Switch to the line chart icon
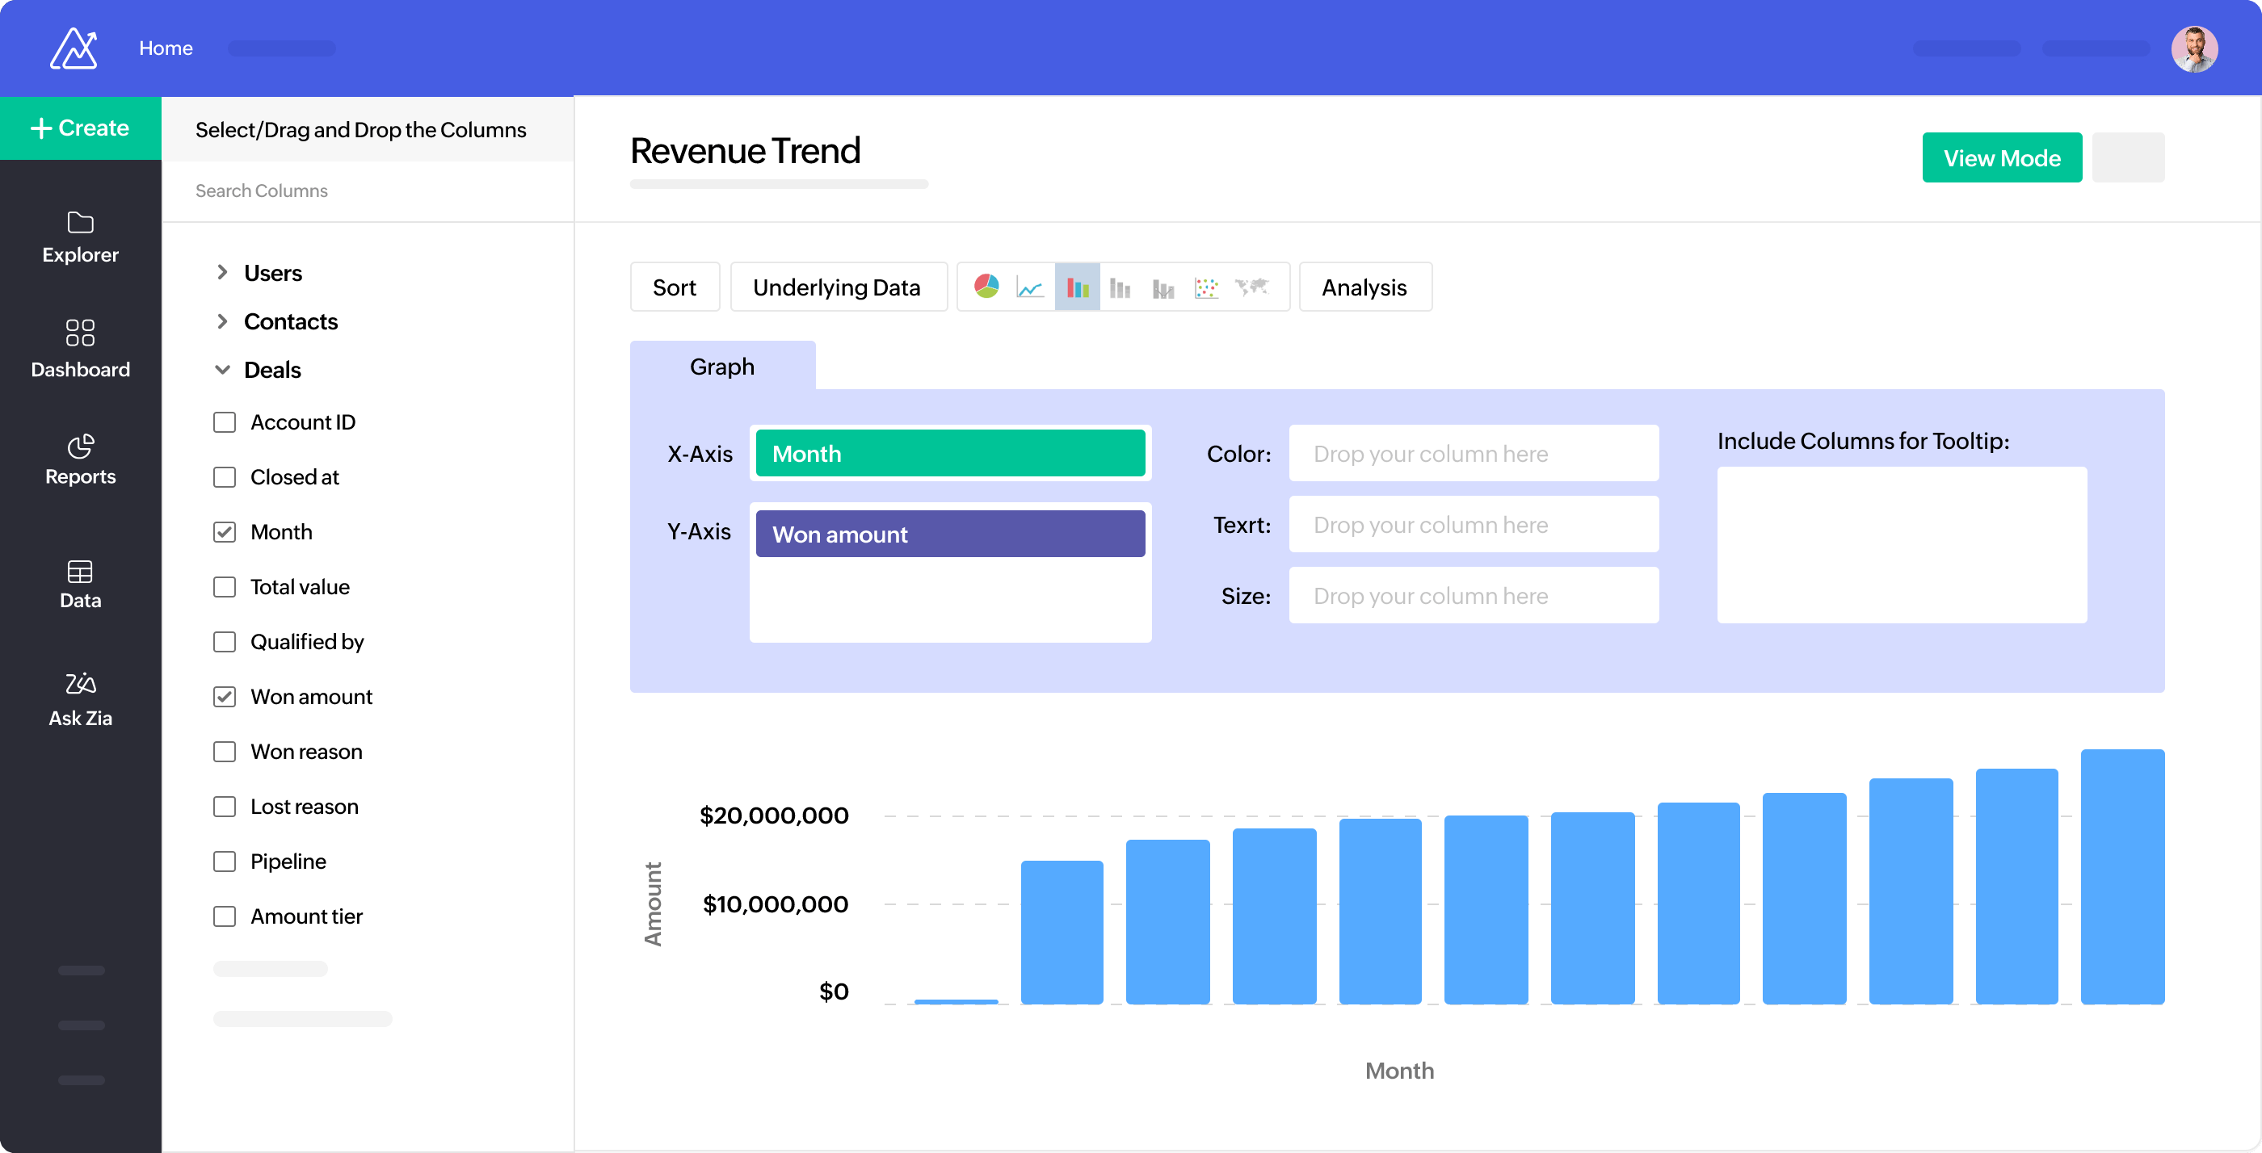This screenshot has height=1153, width=2262. 1029,287
